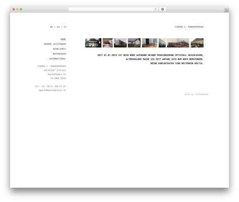Click the rettenmund site credit link
Image resolution: width=239 pixels, height=202 pixels.
coord(202,94)
